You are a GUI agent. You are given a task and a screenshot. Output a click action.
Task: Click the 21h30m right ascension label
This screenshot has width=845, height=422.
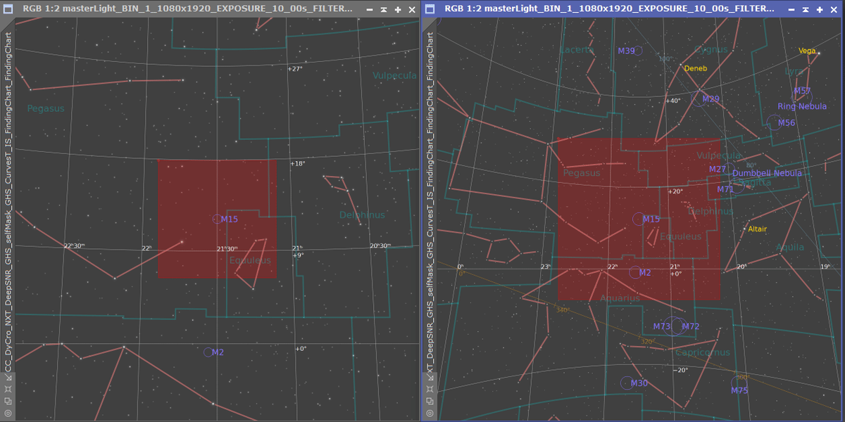pos(227,248)
